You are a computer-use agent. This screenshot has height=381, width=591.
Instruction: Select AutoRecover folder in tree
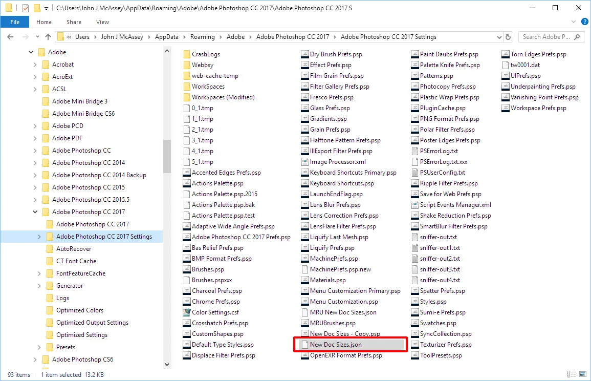point(74,249)
